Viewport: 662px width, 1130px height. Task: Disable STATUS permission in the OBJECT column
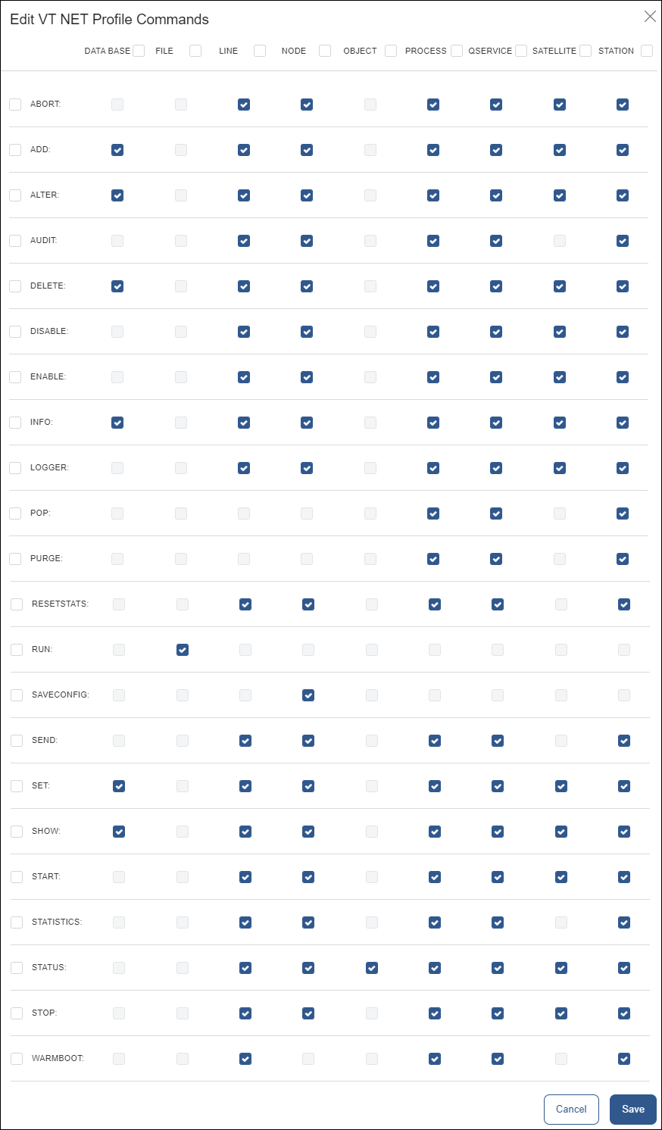coord(370,967)
